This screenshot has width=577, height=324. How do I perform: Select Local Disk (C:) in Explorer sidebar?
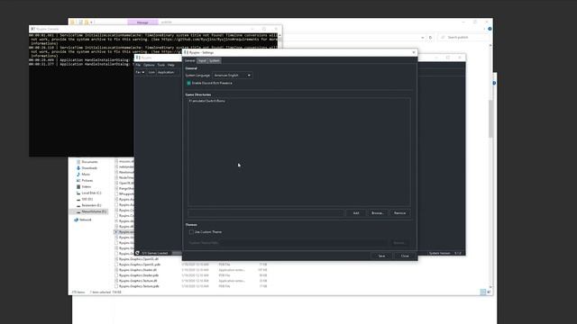pos(91,193)
